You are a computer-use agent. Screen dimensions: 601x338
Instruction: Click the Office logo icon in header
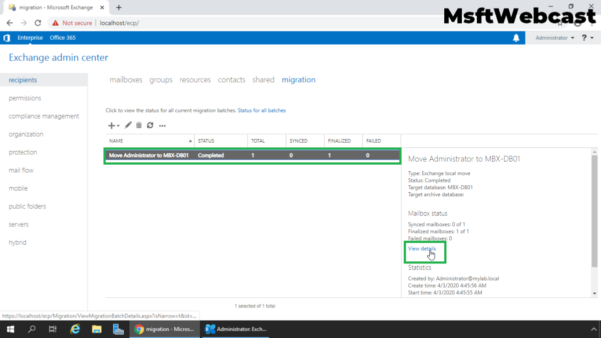tap(7, 38)
